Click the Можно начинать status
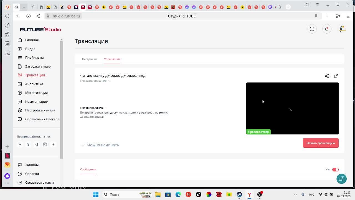The width and height of the screenshot is (355, 200). coord(100,145)
